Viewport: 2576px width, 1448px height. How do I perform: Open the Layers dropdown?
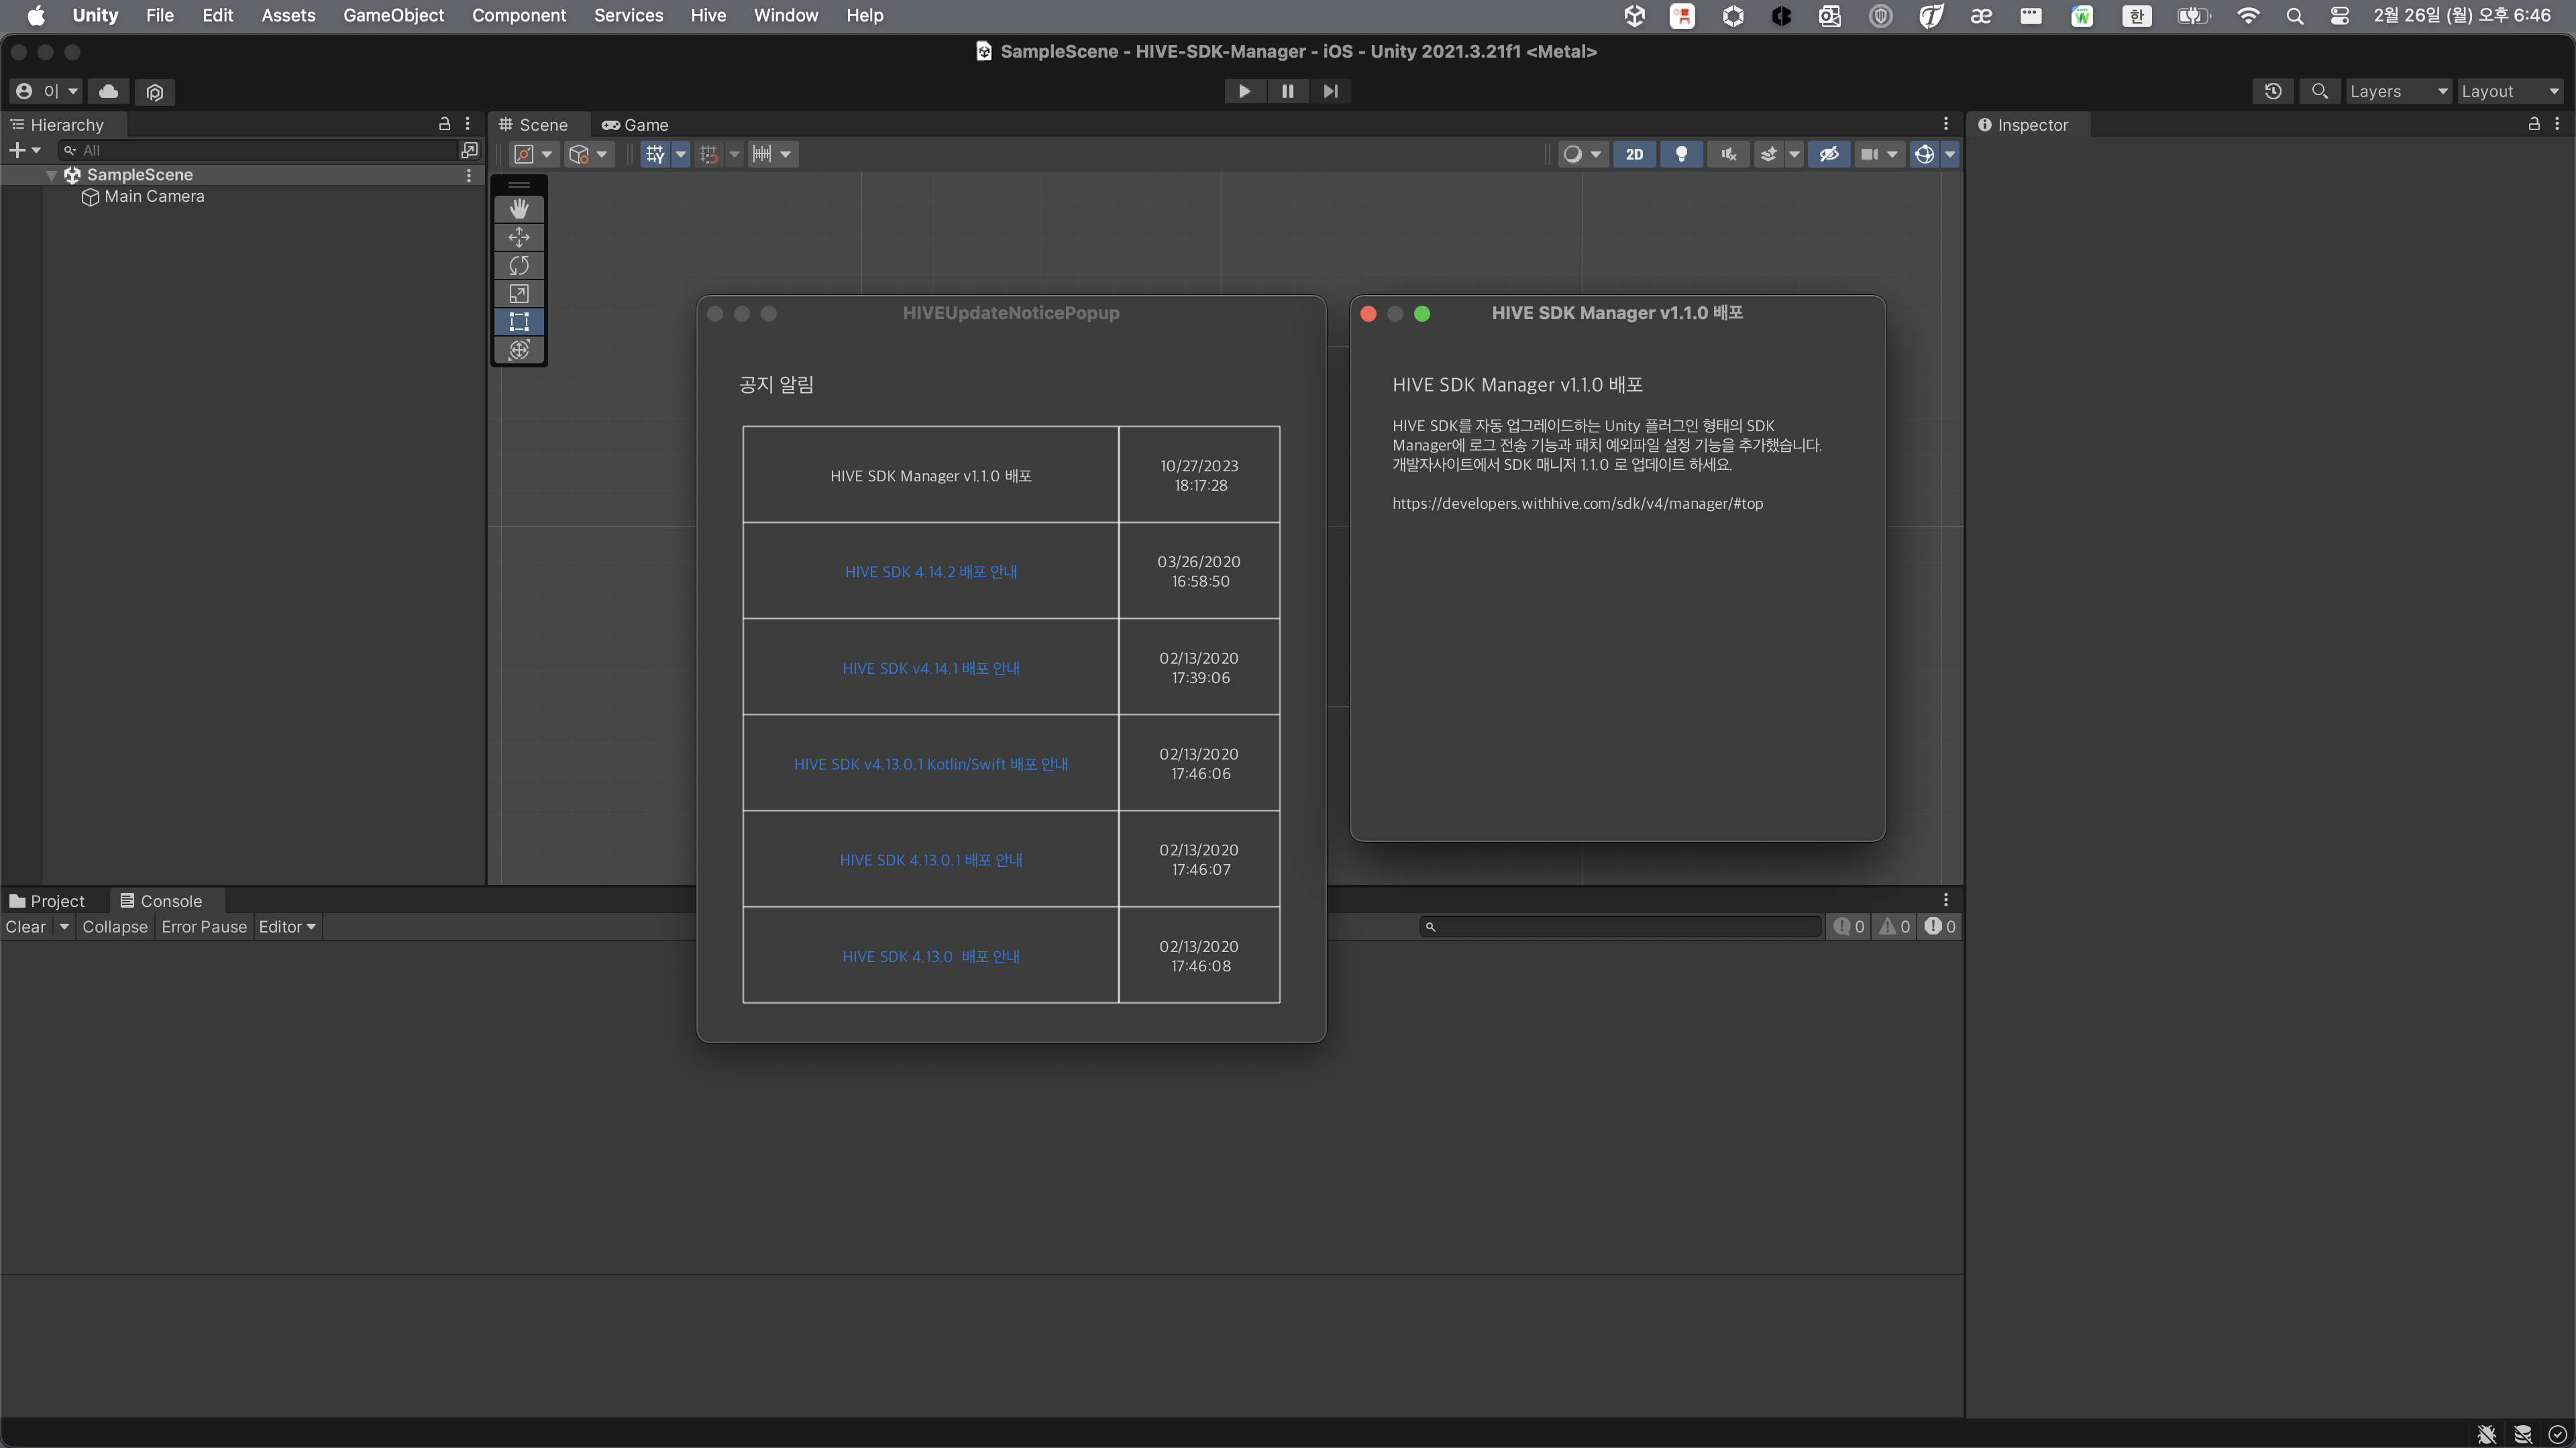tap(2397, 91)
